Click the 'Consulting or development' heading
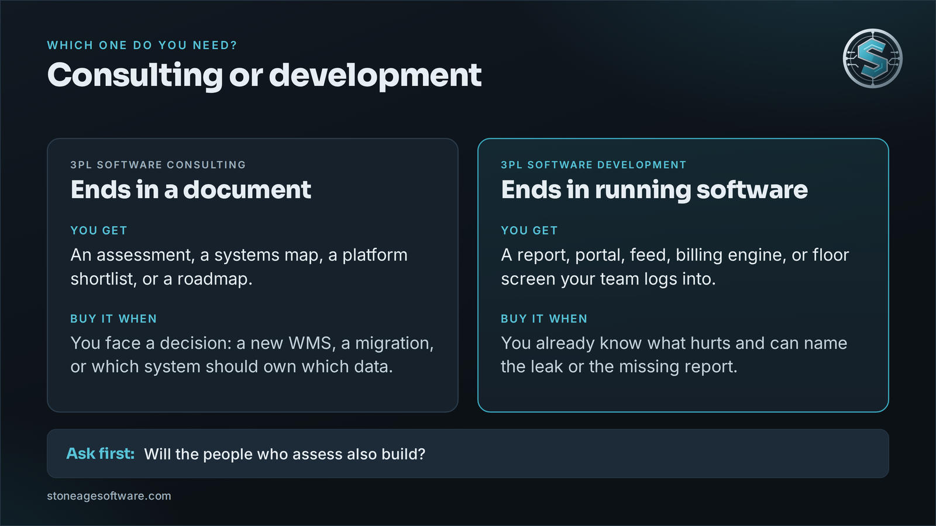The image size is (936, 526). [x=264, y=75]
